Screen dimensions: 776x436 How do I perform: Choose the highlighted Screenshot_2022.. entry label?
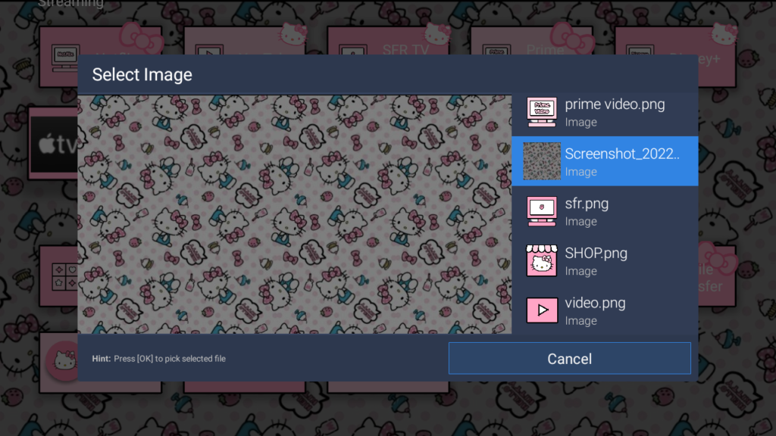tap(622, 154)
